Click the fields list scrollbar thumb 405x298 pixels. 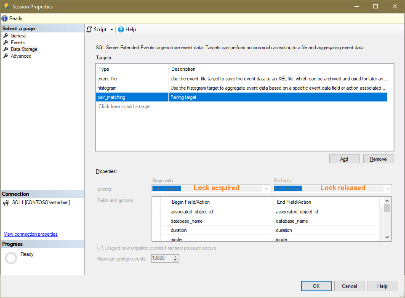(387, 208)
